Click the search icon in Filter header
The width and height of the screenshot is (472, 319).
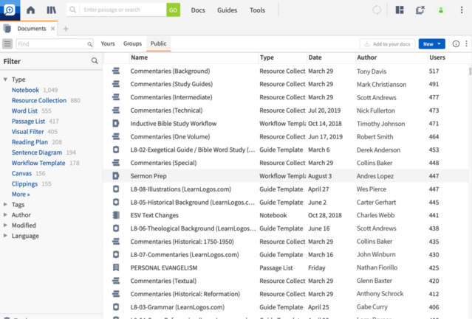click(95, 61)
